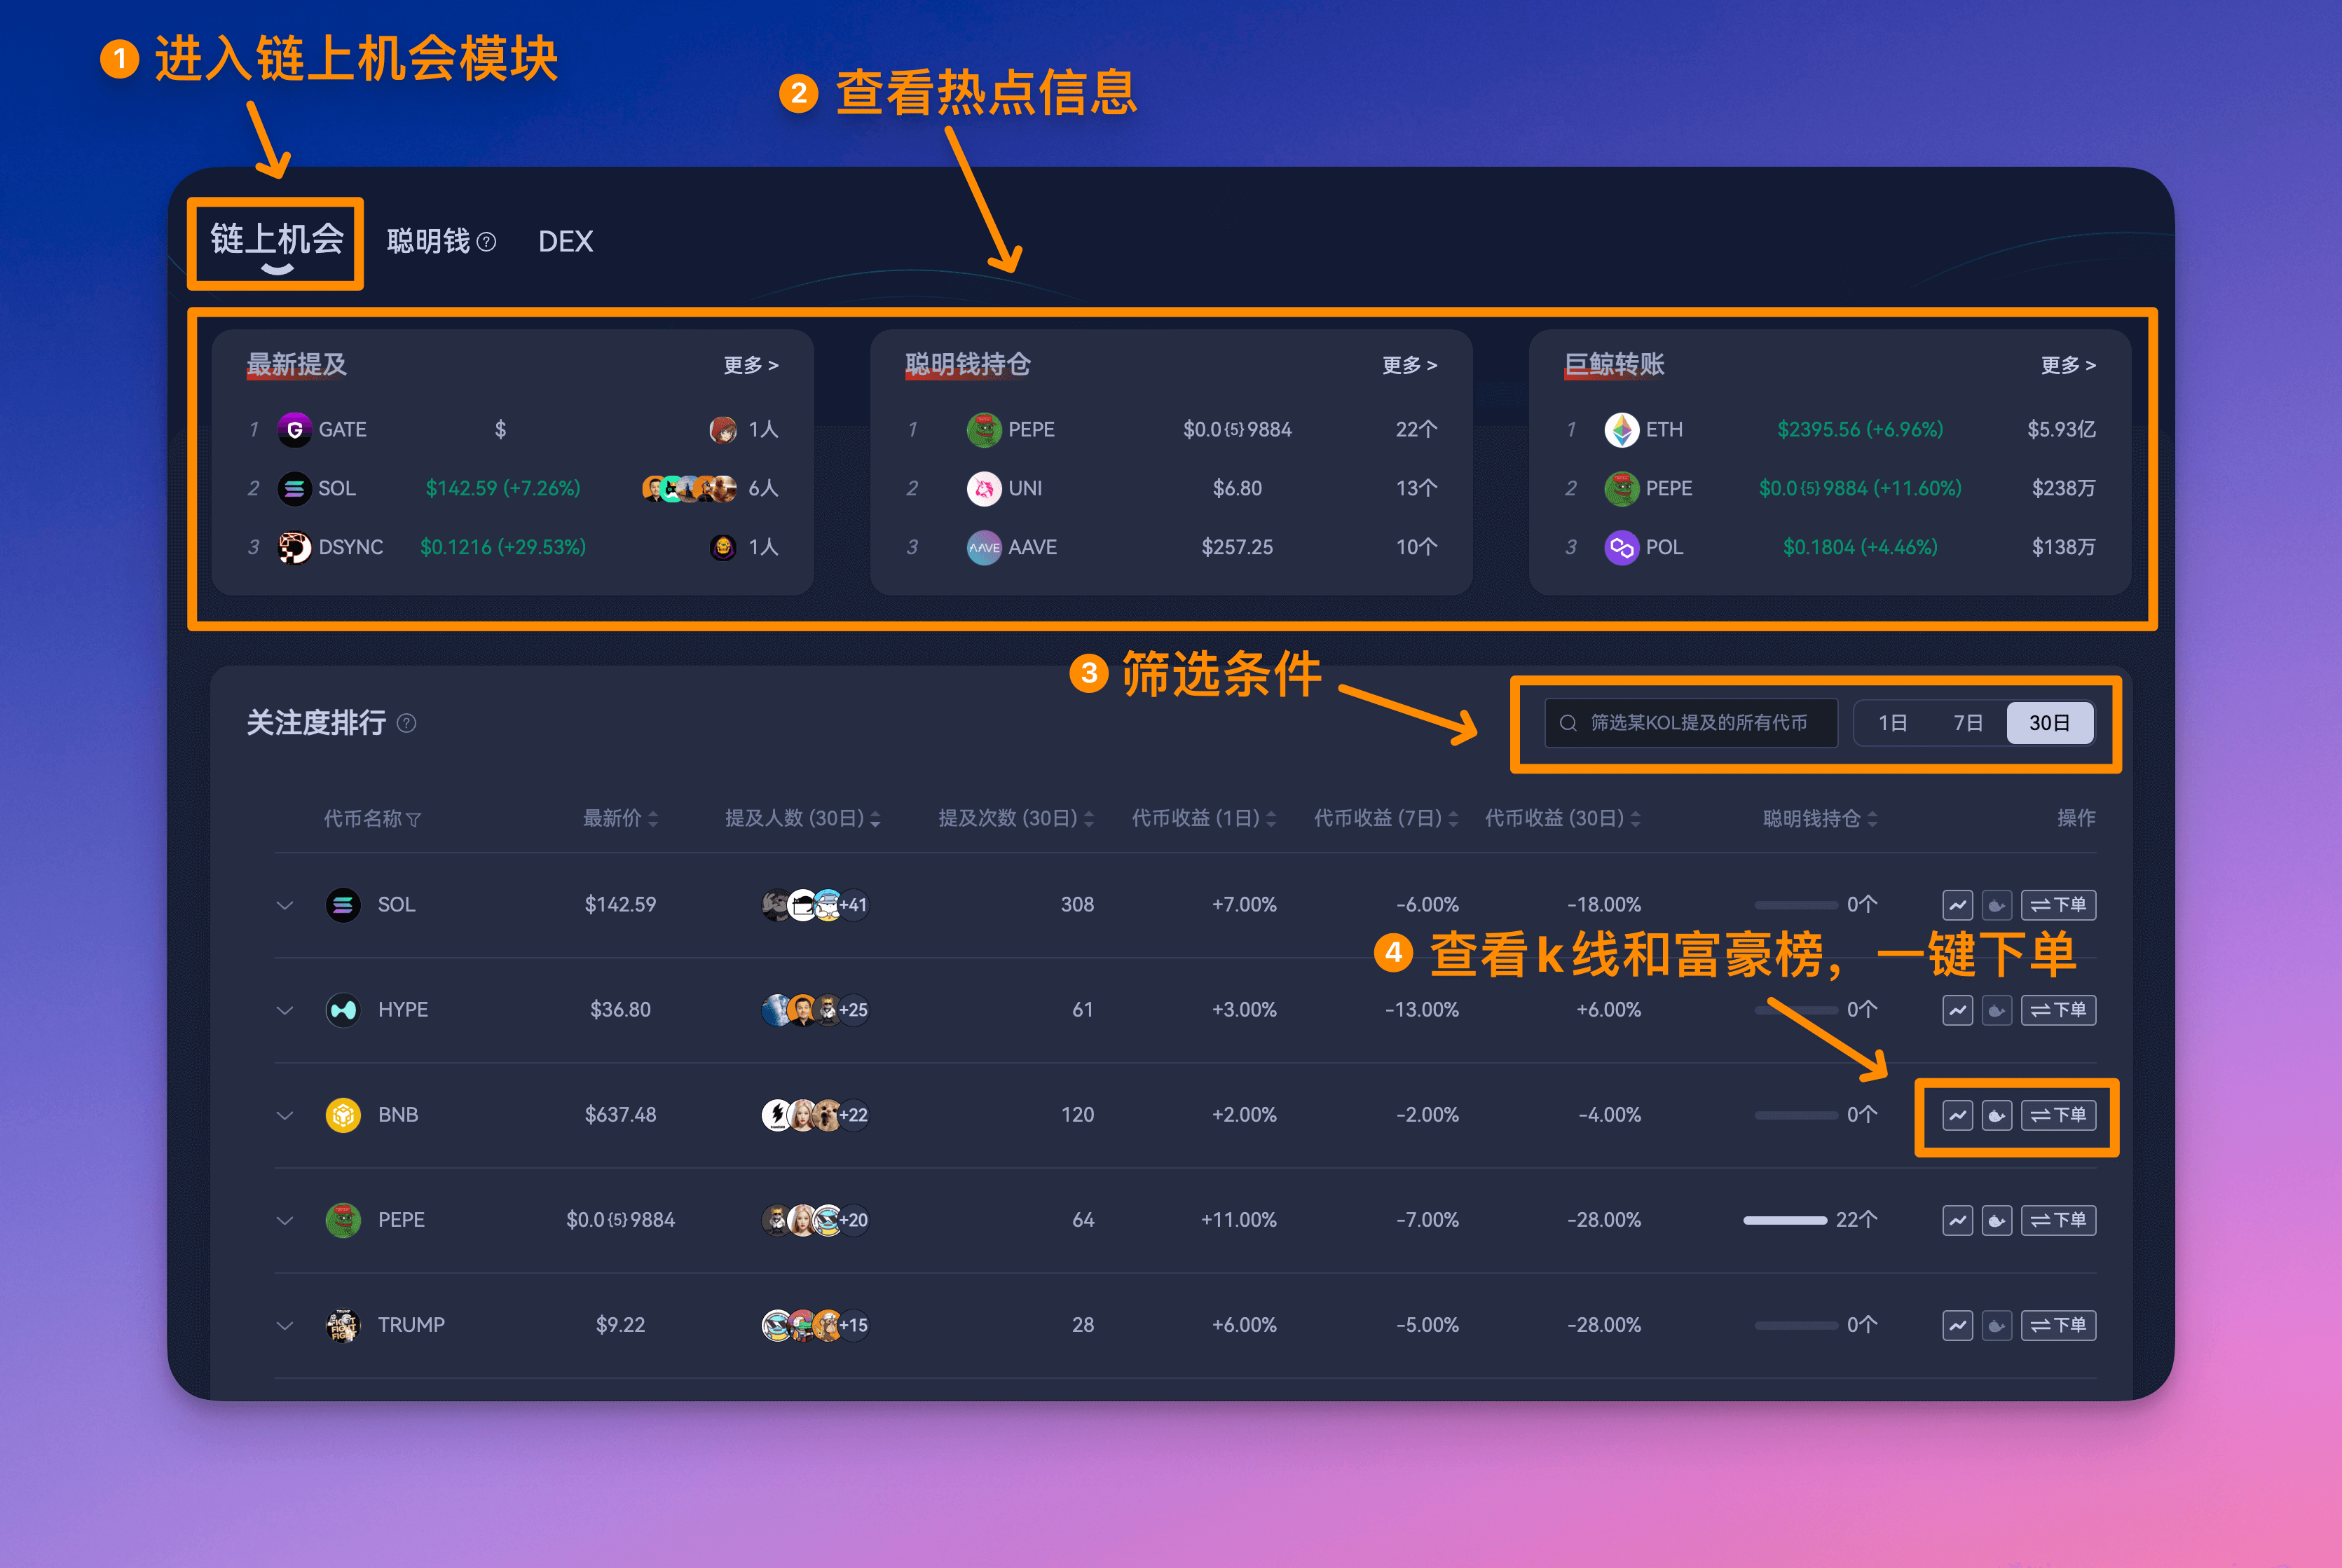Select the 1日 time range
2342x1568 pixels.
point(1892,723)
